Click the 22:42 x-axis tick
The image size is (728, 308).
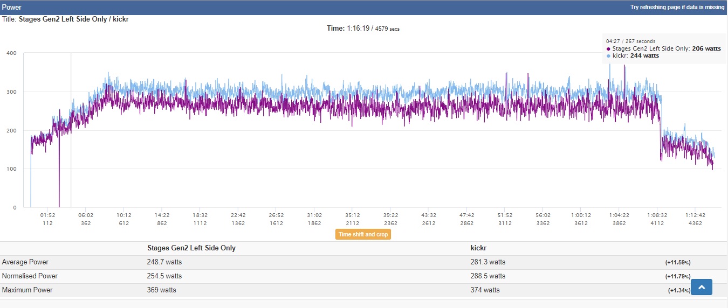238,215
